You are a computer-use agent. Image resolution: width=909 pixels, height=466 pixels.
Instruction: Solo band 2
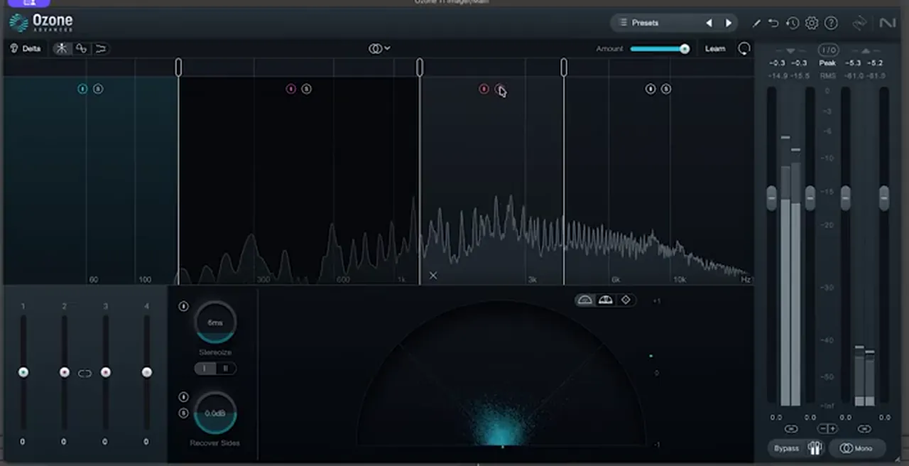click(x=306, y=89)
